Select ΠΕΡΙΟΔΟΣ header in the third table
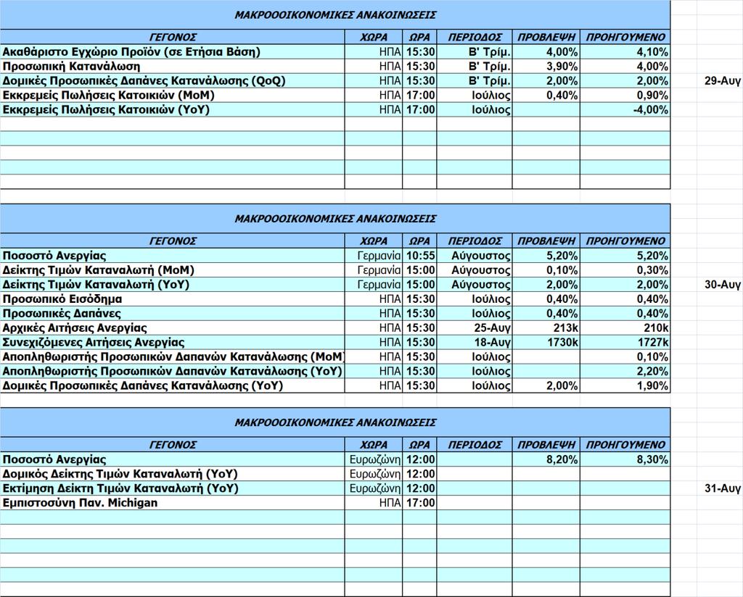Viewport: 743px width, 597px height. pos(475,445)
